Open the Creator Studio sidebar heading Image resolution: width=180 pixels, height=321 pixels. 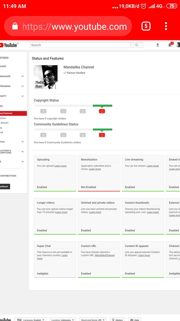coord(4,58)
